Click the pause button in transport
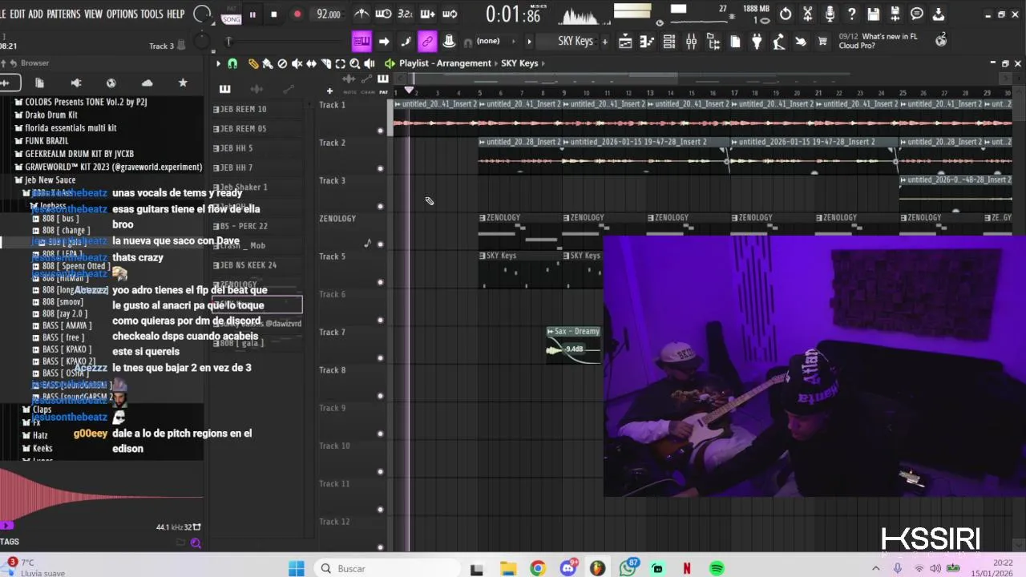1026x577 pixels. tap(252, 14)
